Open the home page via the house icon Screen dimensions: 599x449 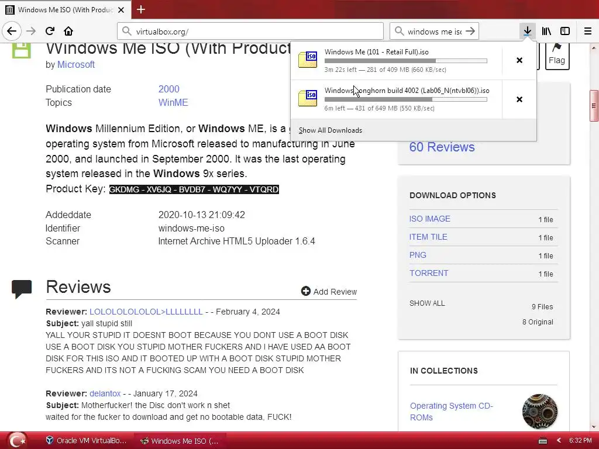[68, 31]
